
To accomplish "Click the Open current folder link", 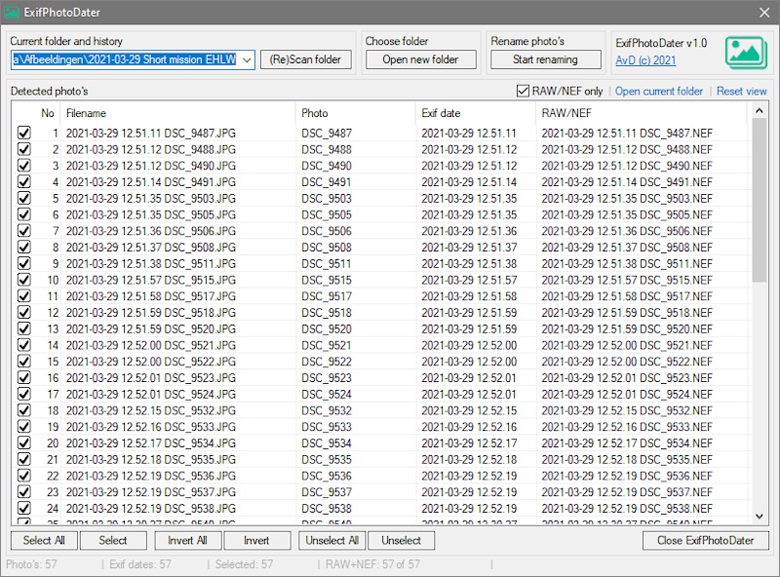I will (x=659, y=92).
